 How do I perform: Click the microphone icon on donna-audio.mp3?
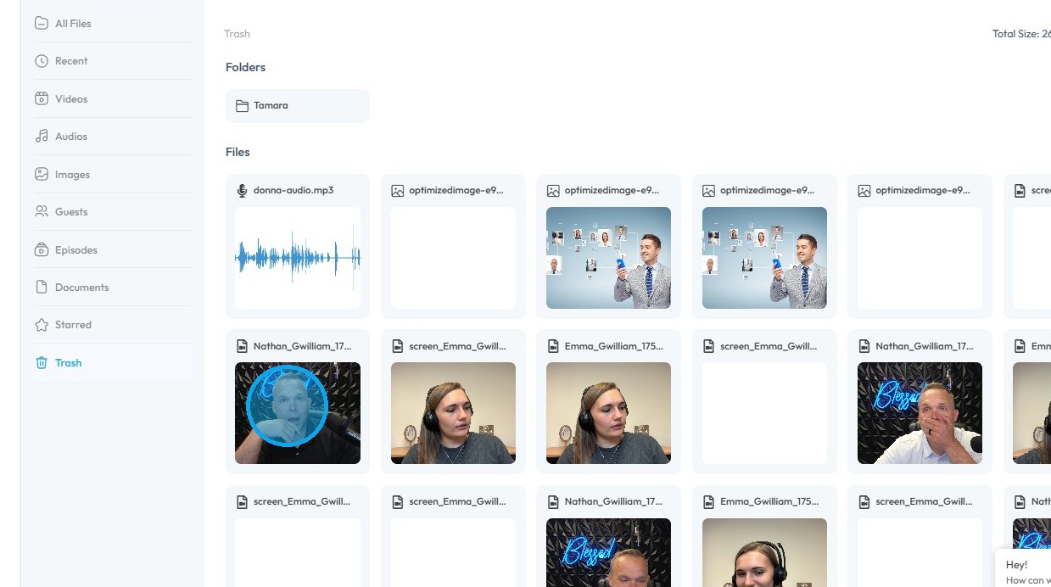point(242,191)
